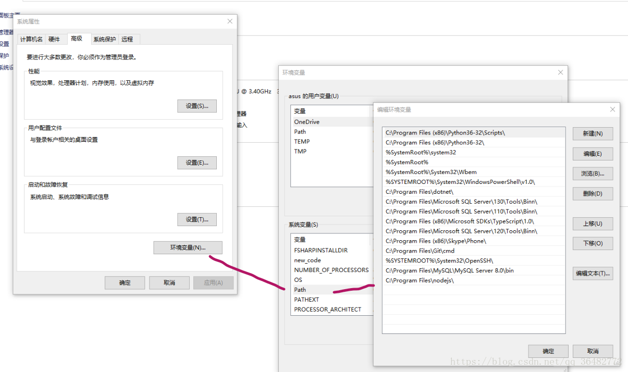Click 取消 in 系统属性 window
Viewport: 628px width, 372px height.
pyautogui.click(x=169, y=282)
